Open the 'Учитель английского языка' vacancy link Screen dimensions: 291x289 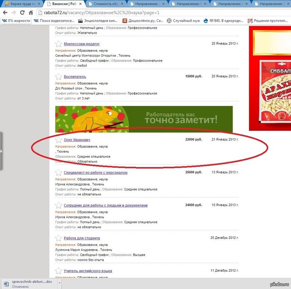pos(88,271)
